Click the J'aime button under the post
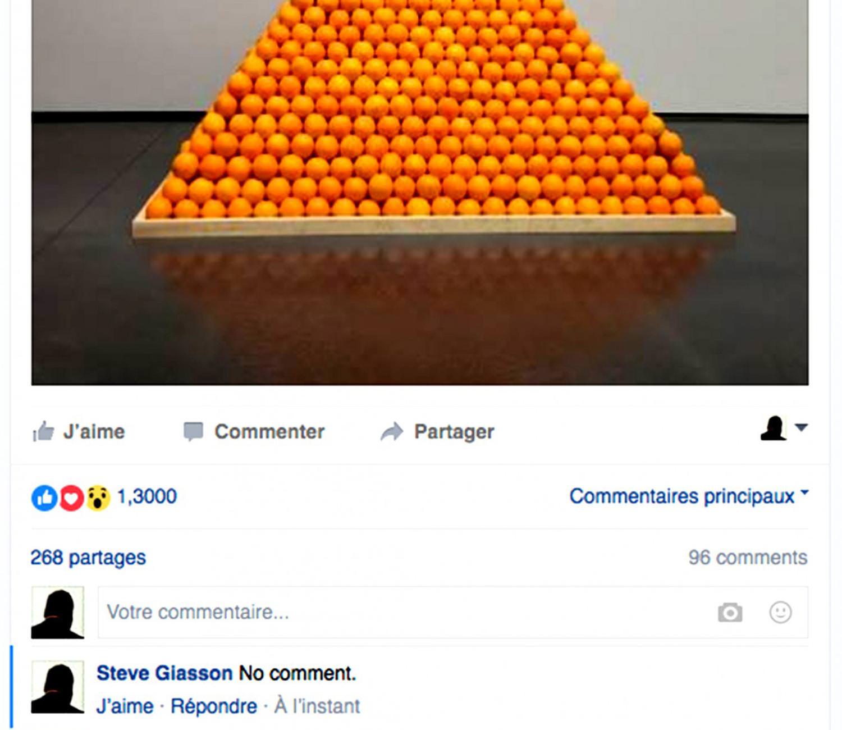This screenshot has height=730, width=842. point(79,431)
